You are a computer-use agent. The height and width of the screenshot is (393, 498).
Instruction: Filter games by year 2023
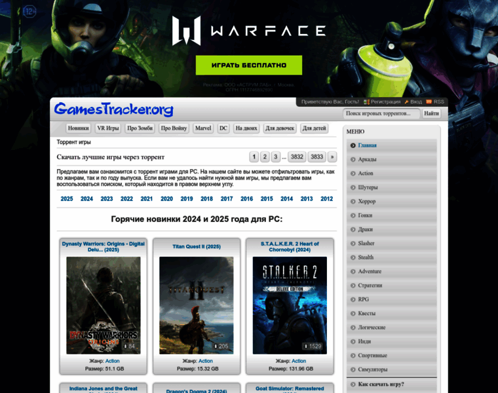click(x=107, y=199)
